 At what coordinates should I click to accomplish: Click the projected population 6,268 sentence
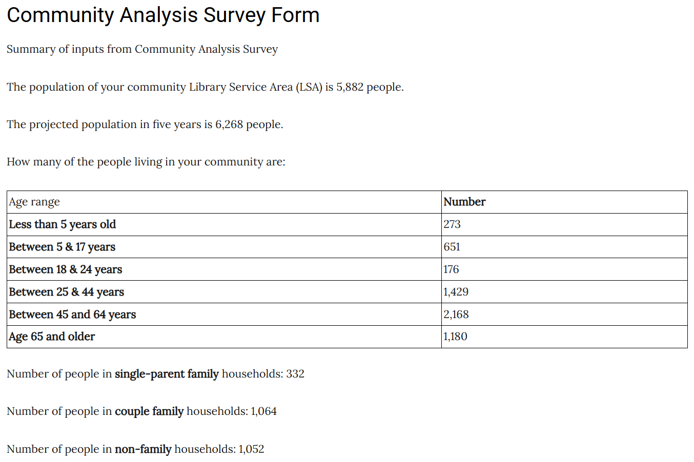(x=145, y=124)
